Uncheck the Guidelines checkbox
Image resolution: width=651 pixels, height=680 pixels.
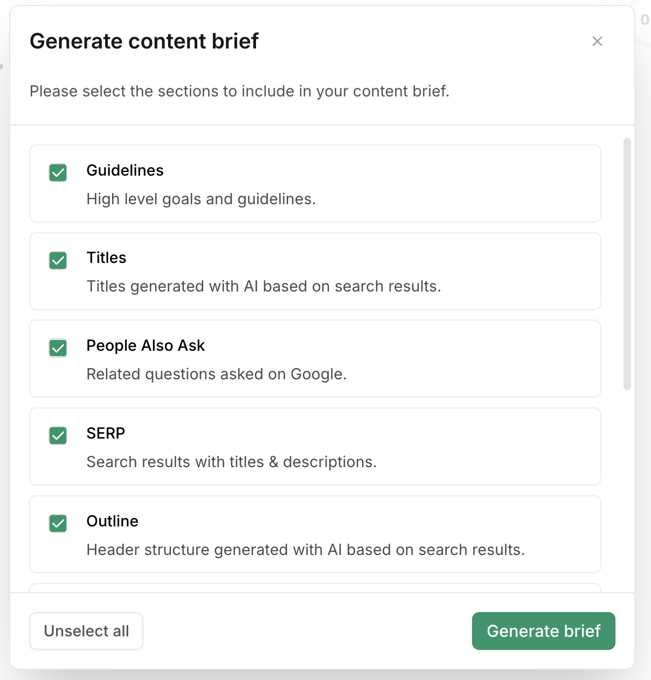(58, 173)
